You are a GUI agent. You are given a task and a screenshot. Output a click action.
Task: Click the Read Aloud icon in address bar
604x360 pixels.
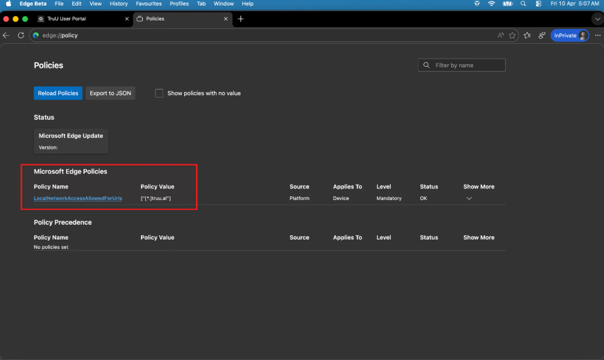500,36
